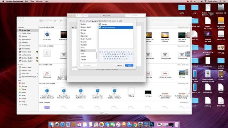
Task: Show All in 'Under 100 bytes' section
Action: pos(185,103)
